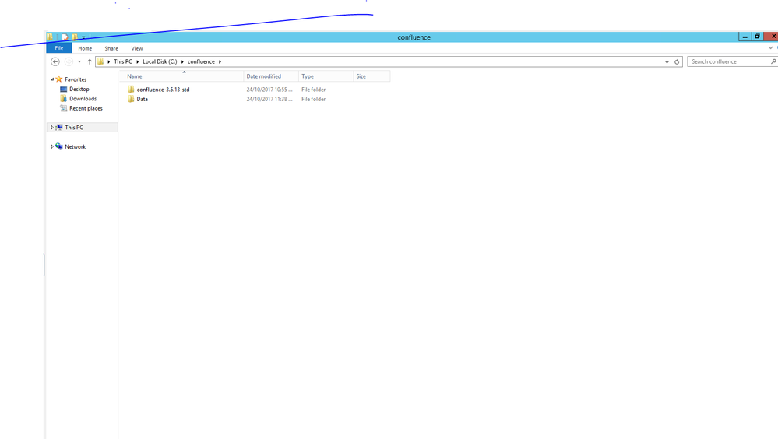Open the recent locations dropdown arrow
778x439 pixels.
79,61
